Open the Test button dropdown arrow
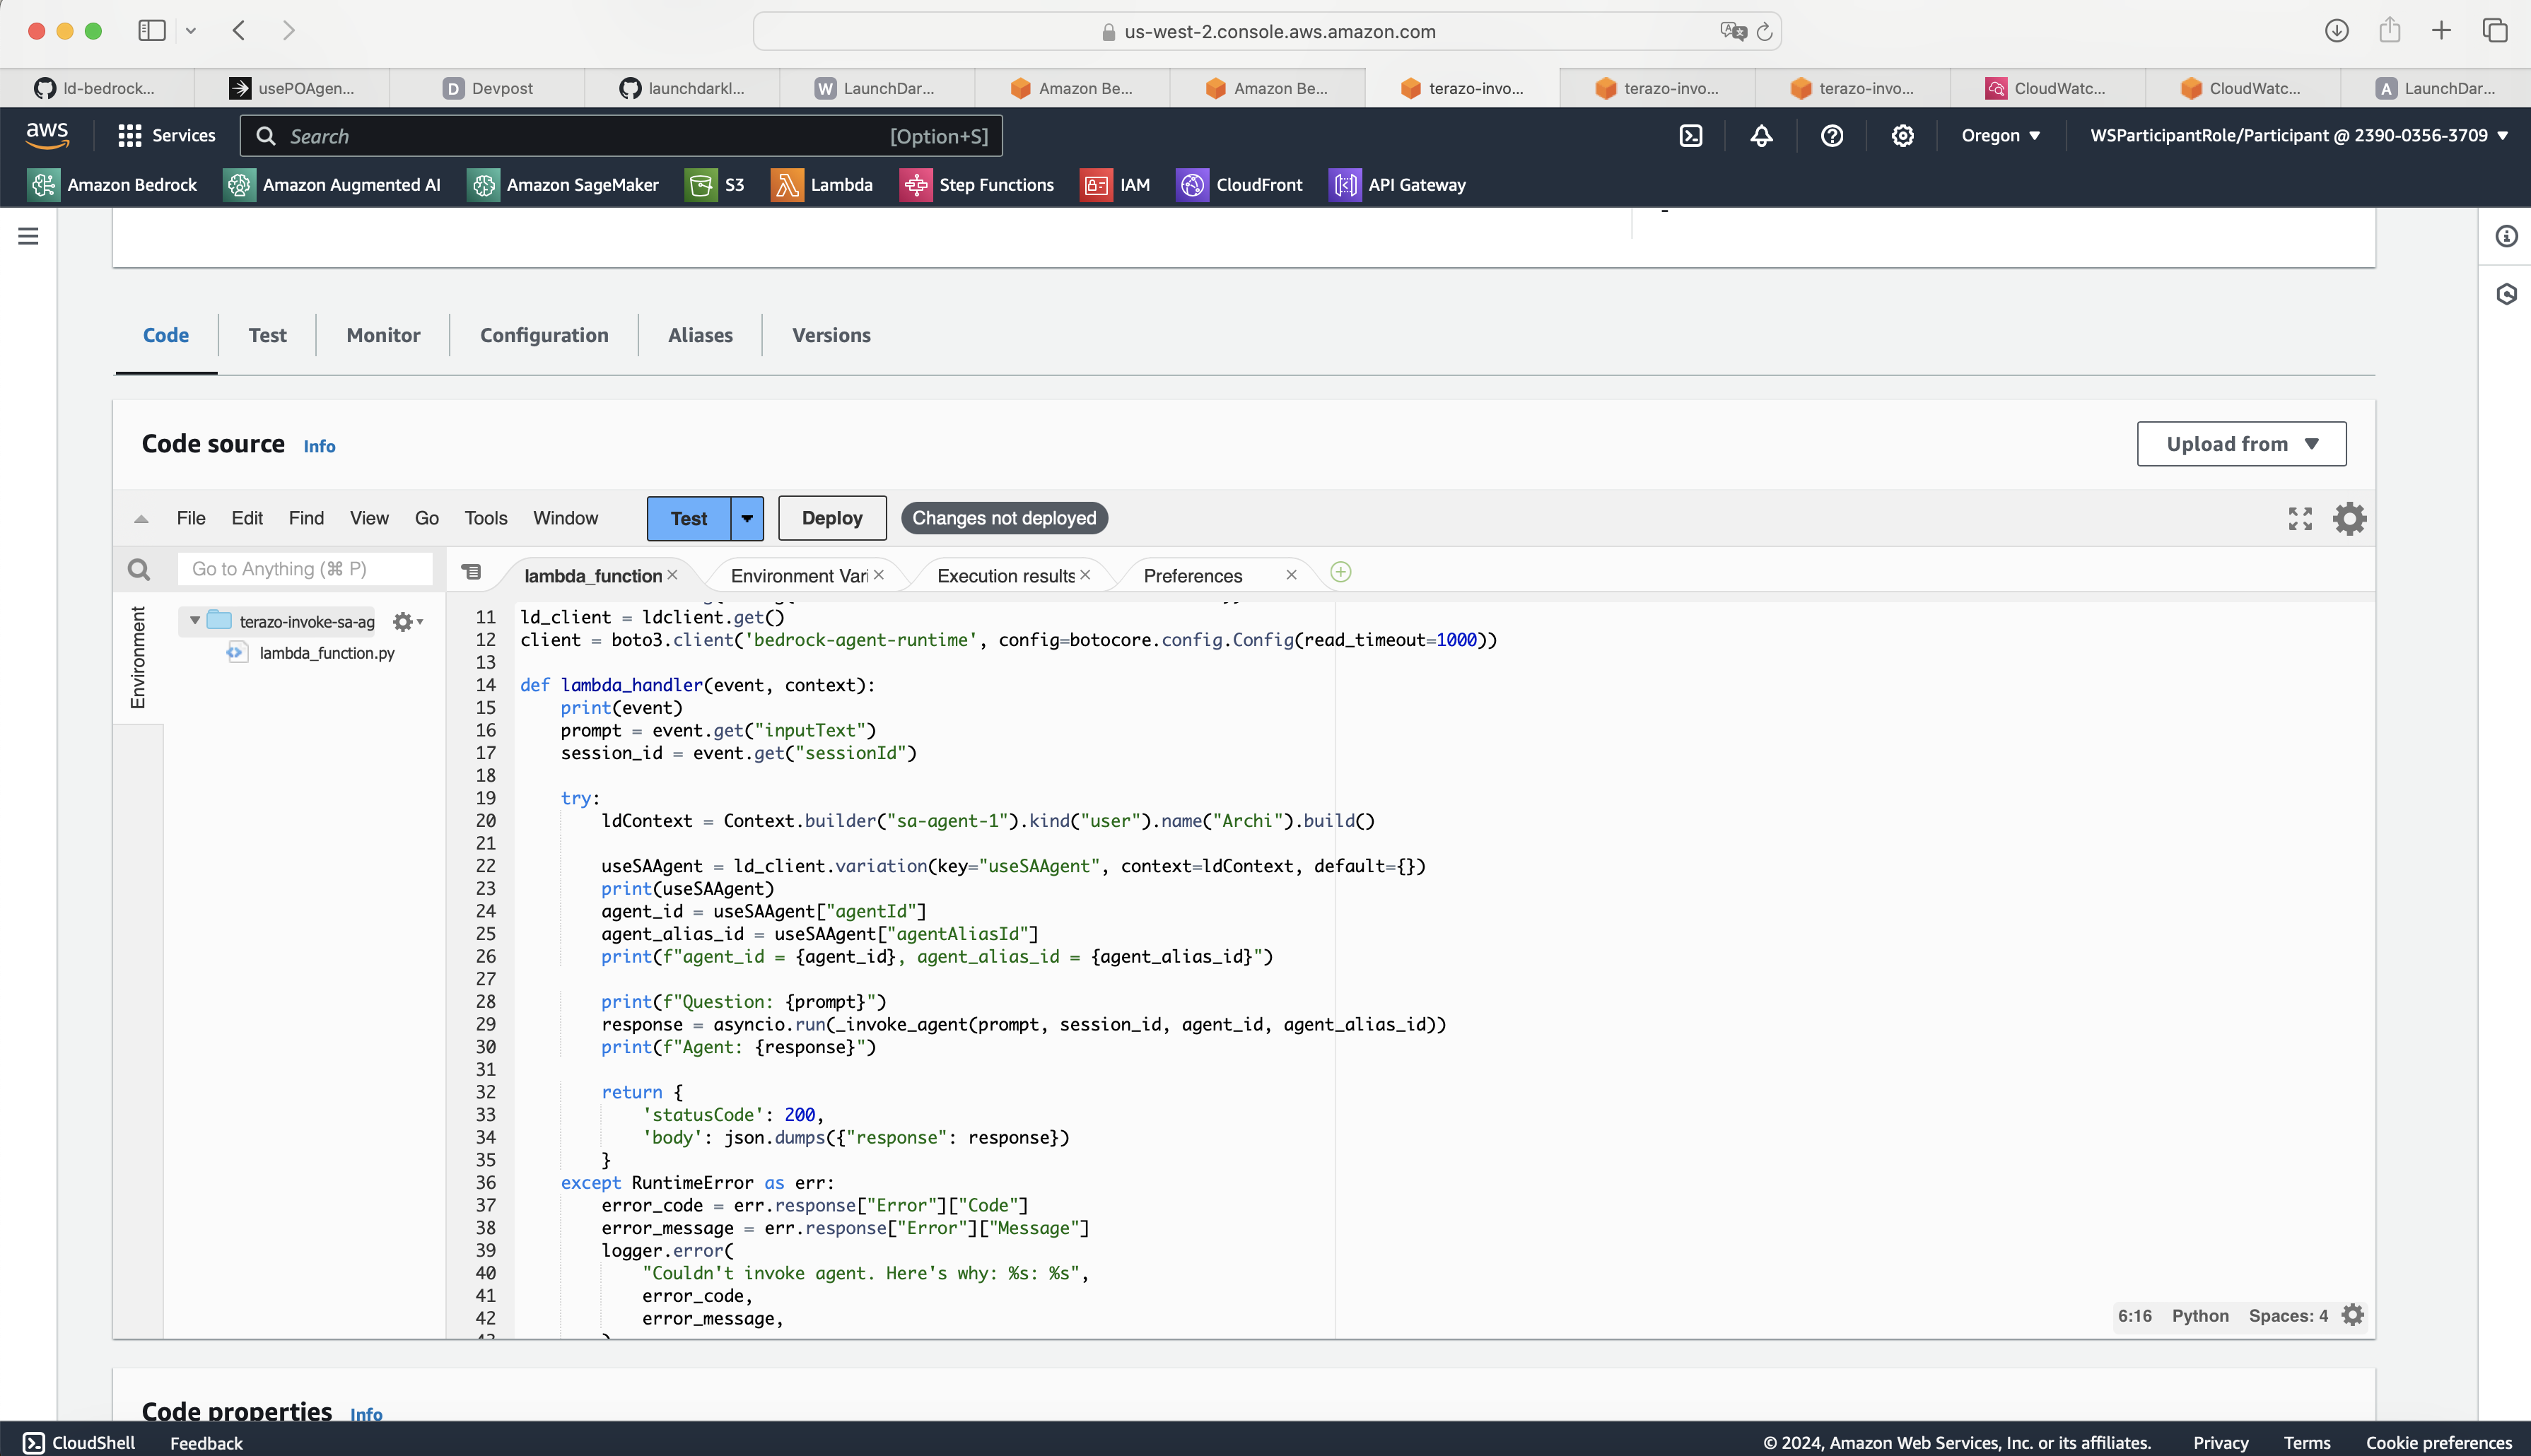Screen dimensions: 2531x1456 pyautogui.click(x=747, y=518)
